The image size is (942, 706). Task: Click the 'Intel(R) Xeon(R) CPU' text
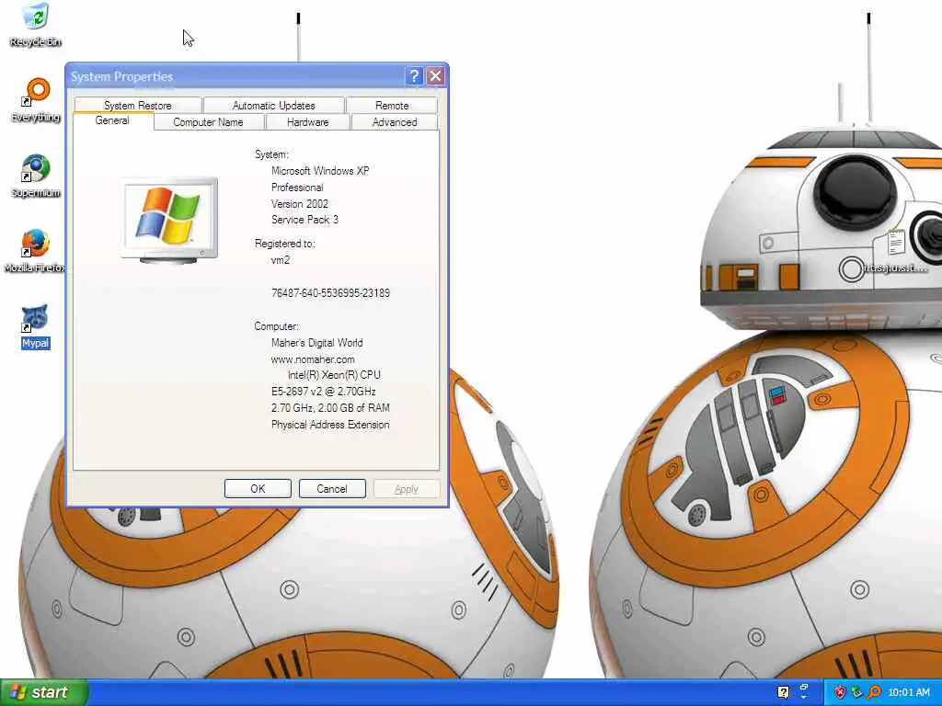tap(334, 375)
